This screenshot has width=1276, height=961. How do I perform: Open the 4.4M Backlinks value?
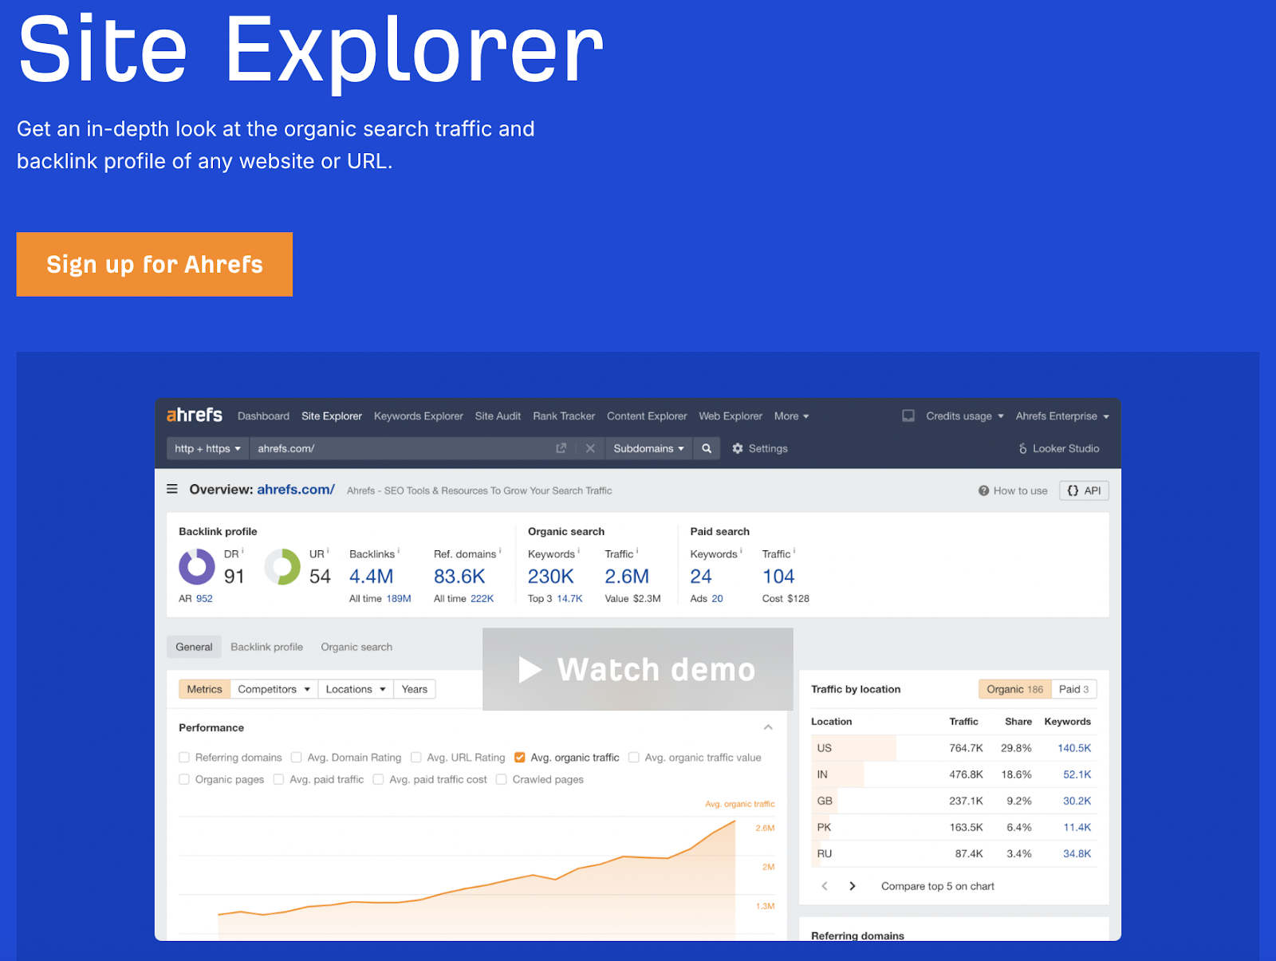click(x=372, y=576)
